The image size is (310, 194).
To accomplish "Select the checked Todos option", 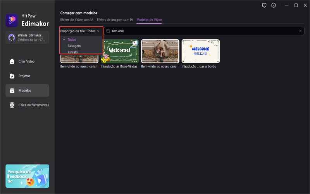I will [x=72, y=40].
